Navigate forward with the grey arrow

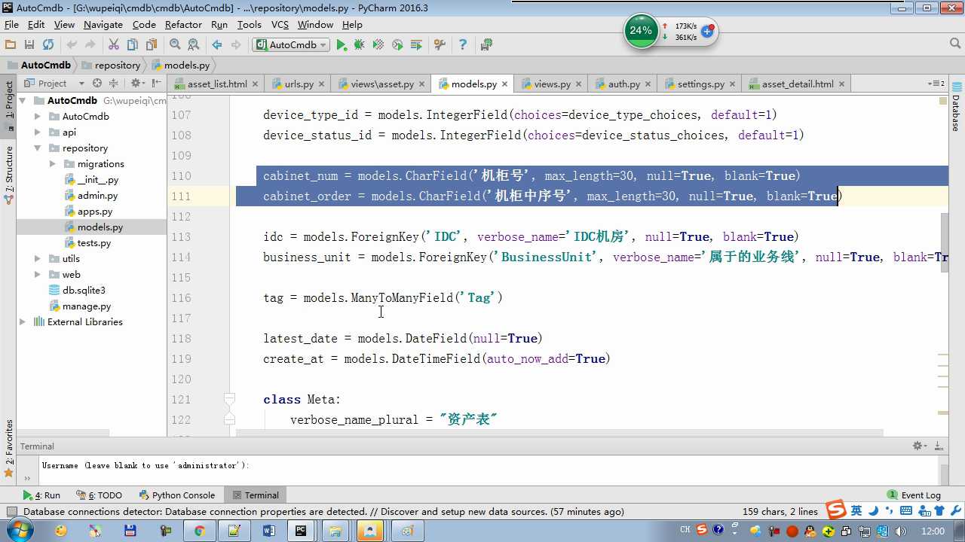(236, 45)
